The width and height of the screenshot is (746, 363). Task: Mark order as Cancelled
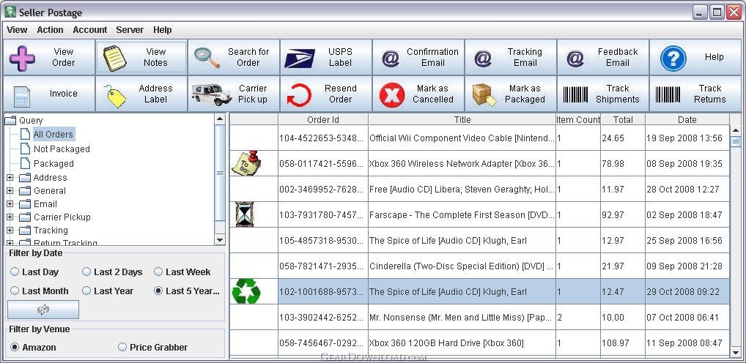coord(418,94)
